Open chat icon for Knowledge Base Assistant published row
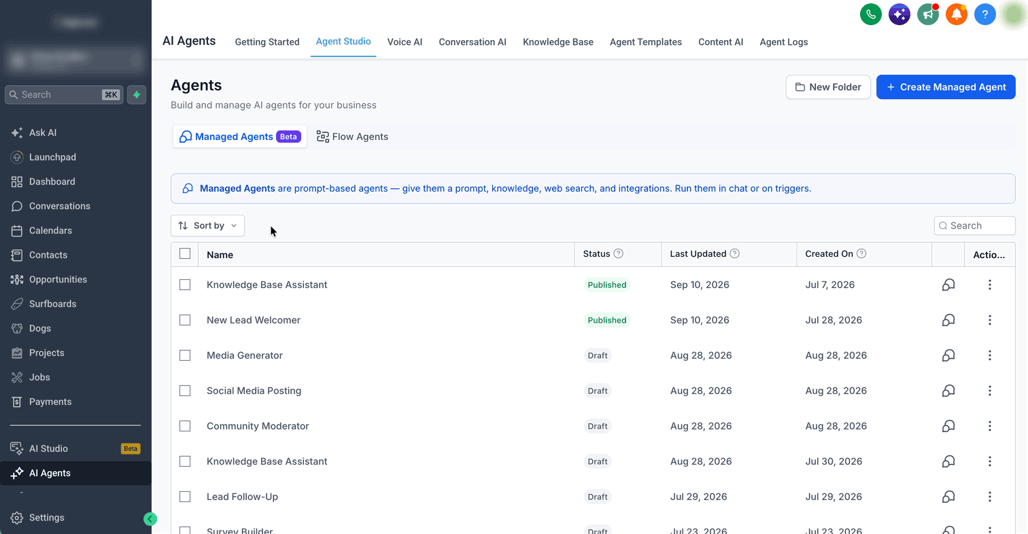Image resolution: width=1028 pixels, height=534 pixels. pos(948,285)
